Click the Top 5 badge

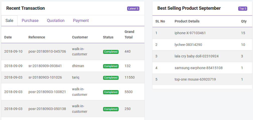coord(242,9)
